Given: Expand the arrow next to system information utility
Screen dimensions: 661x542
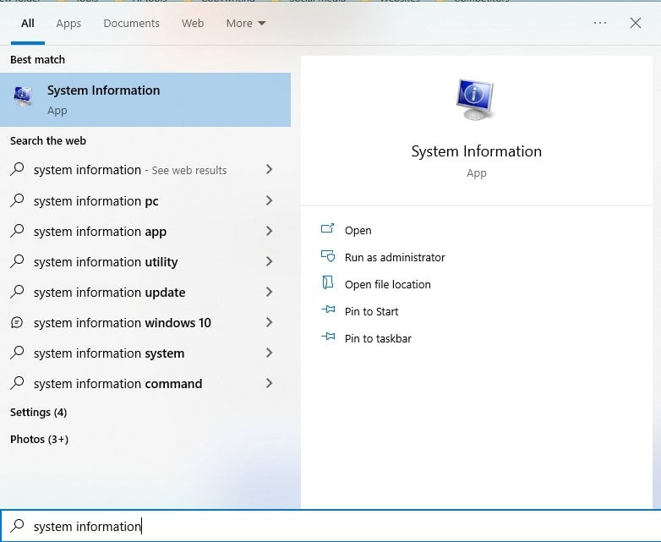Looking at the screenshot, I should [269, 261].
